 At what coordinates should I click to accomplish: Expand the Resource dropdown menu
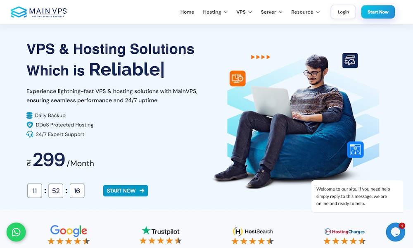point(305,12)
